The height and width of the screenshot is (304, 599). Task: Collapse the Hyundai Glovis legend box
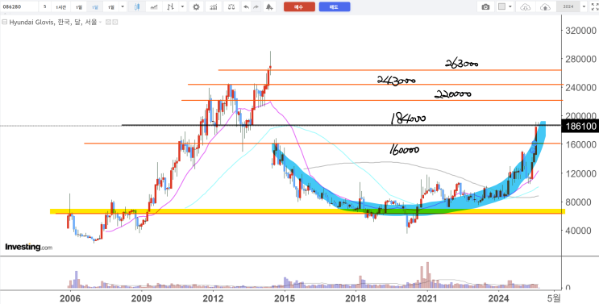pos(5,22)
